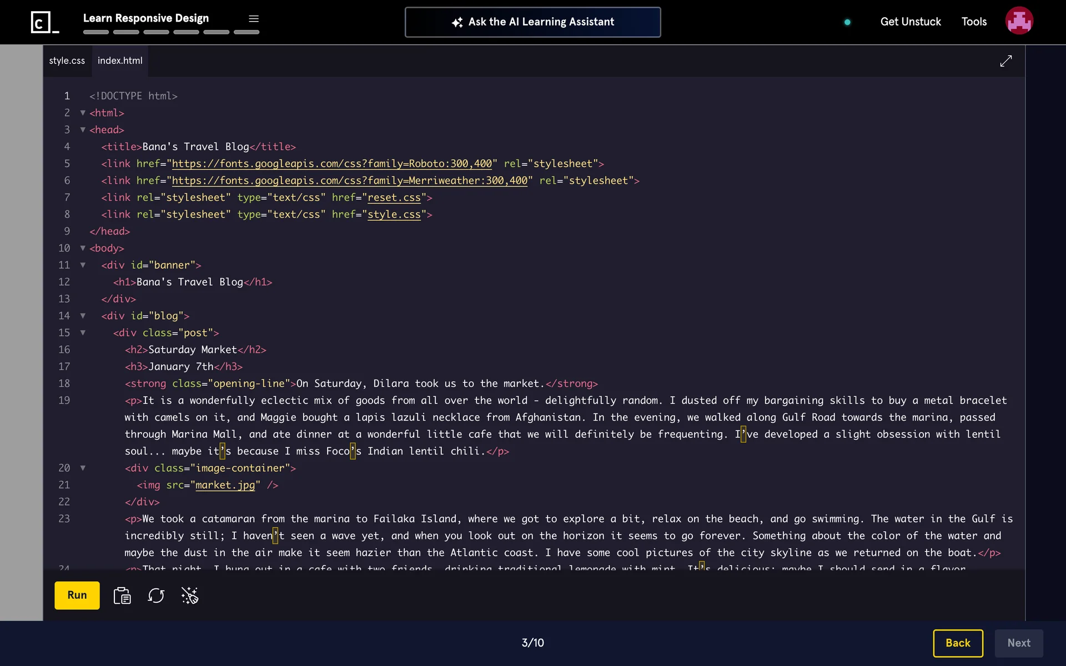Fold the image-container div block
This screenshot has height=666, width=1066.
(83, 468)
